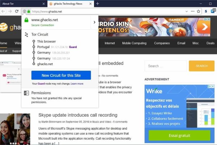Open Skype update introduces call recording article

coord(78,115)
